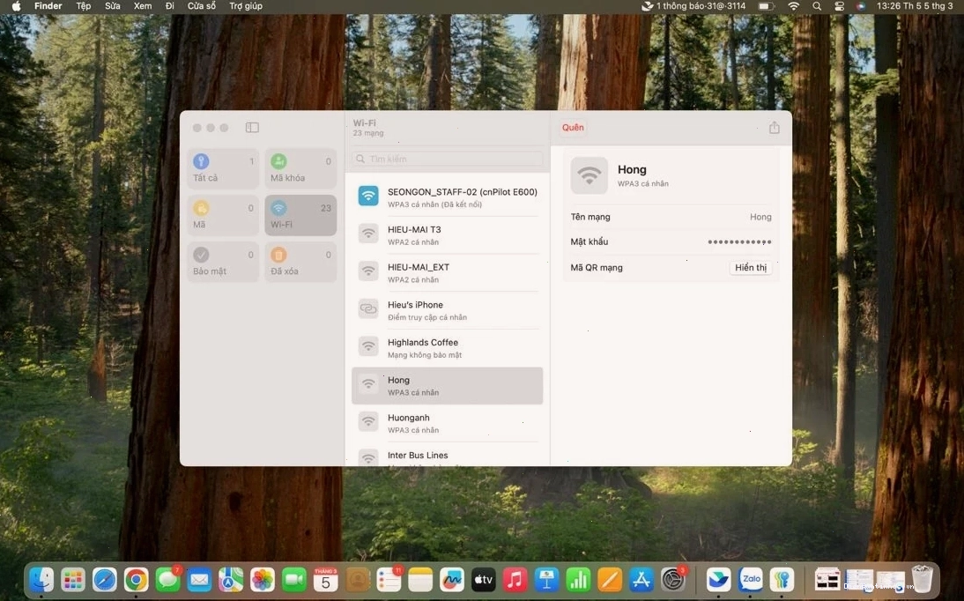Open System Settings from the Dock
Screen dimensions: 964x601
click(673, 580)
